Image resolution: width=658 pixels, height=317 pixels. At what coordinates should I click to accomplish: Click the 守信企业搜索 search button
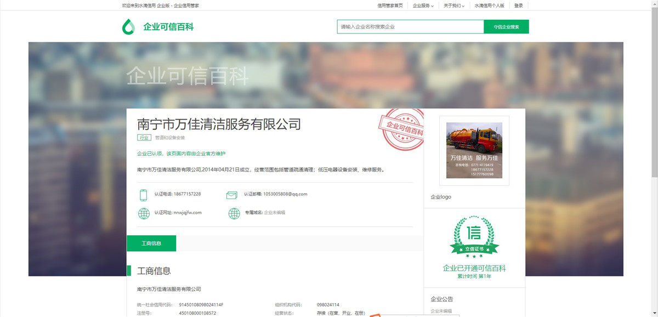(506, 27)
